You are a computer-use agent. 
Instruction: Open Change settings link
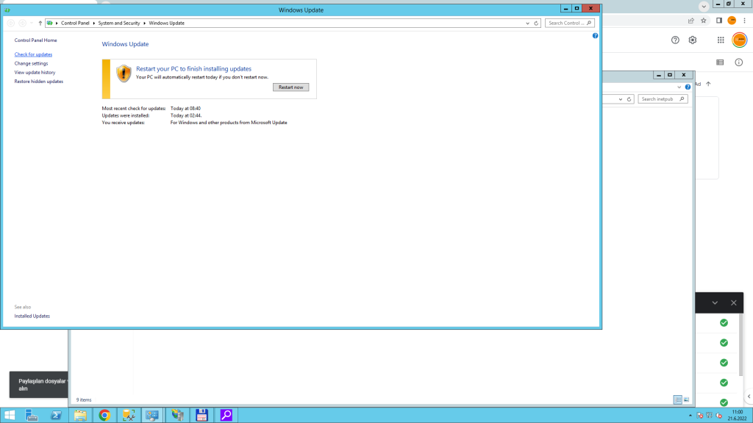point(31,63)
